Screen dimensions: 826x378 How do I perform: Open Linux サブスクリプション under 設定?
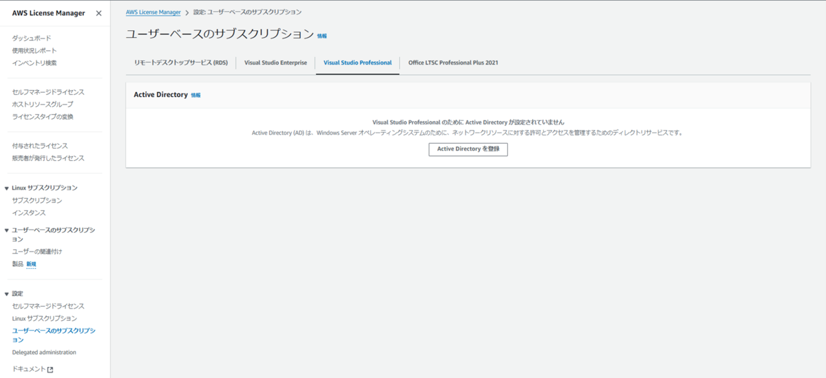point(45,318)
